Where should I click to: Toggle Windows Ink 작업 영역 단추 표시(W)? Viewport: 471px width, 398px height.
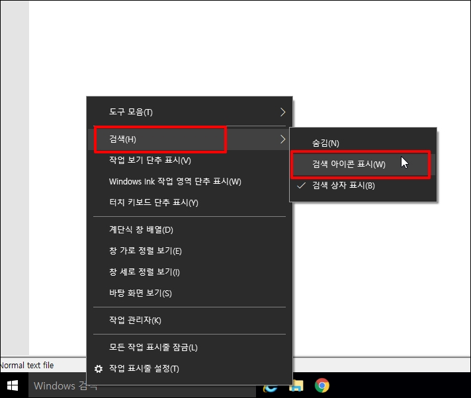coord(190,182)
